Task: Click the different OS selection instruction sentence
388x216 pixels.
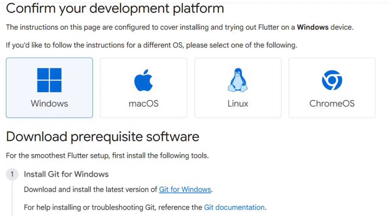Action: [152, 45]
